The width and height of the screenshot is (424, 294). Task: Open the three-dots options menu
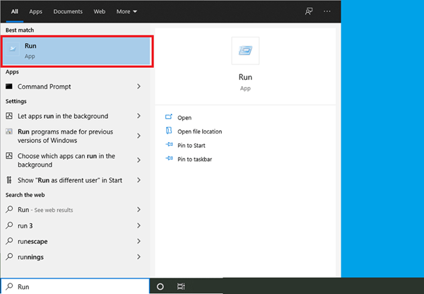pos(326,11)
